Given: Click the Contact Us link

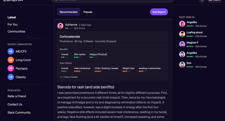Looking at the screenshot, I should [x=15, y=104].
